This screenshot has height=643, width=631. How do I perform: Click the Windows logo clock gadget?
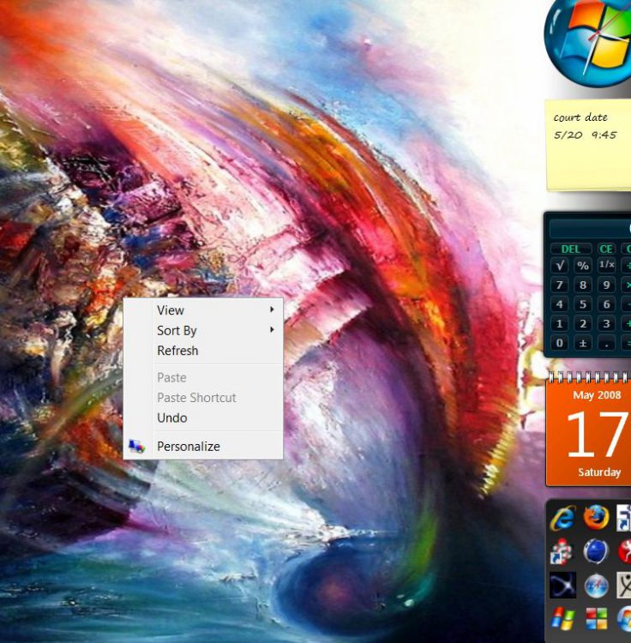[x=588, y=43]
